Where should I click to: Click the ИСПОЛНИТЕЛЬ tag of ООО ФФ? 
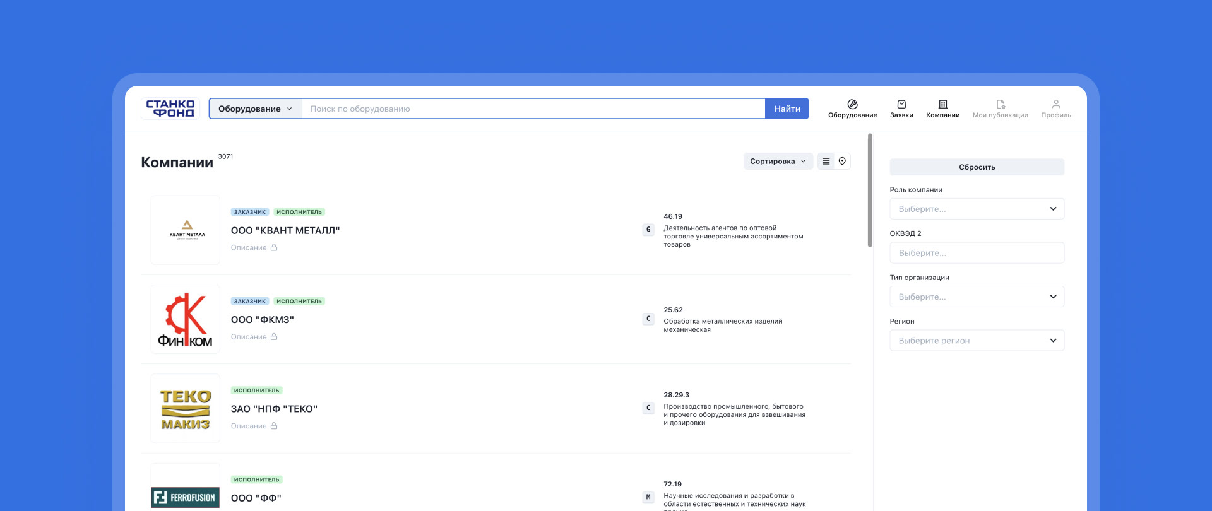(x=256, y=479)
